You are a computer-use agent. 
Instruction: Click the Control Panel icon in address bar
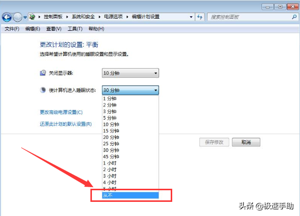[32, 17]
